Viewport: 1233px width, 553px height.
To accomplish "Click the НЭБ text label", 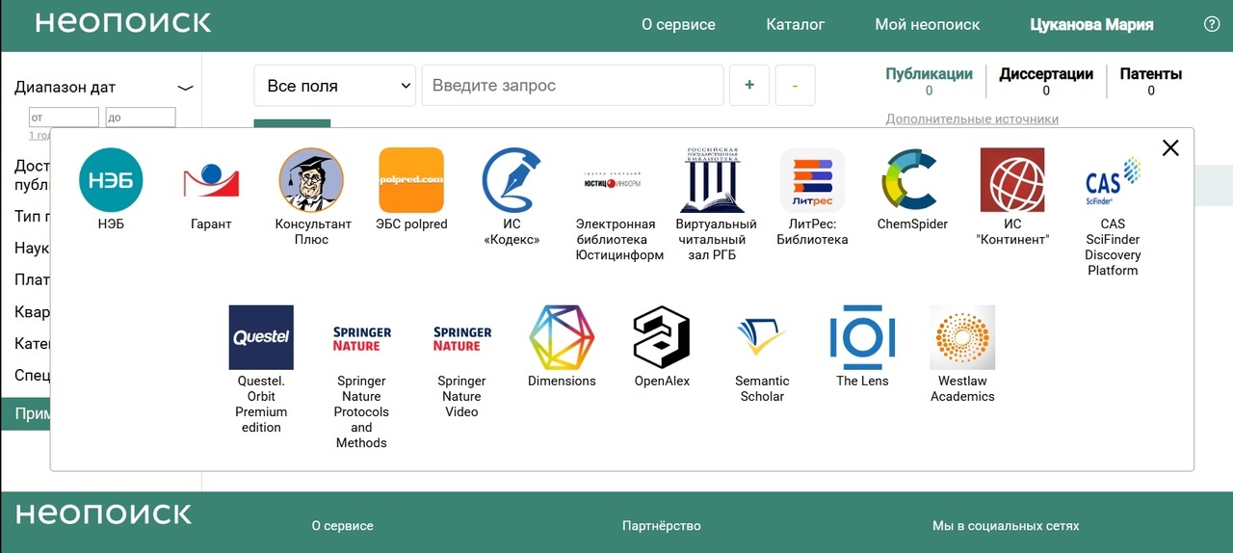I will [111, 224].
